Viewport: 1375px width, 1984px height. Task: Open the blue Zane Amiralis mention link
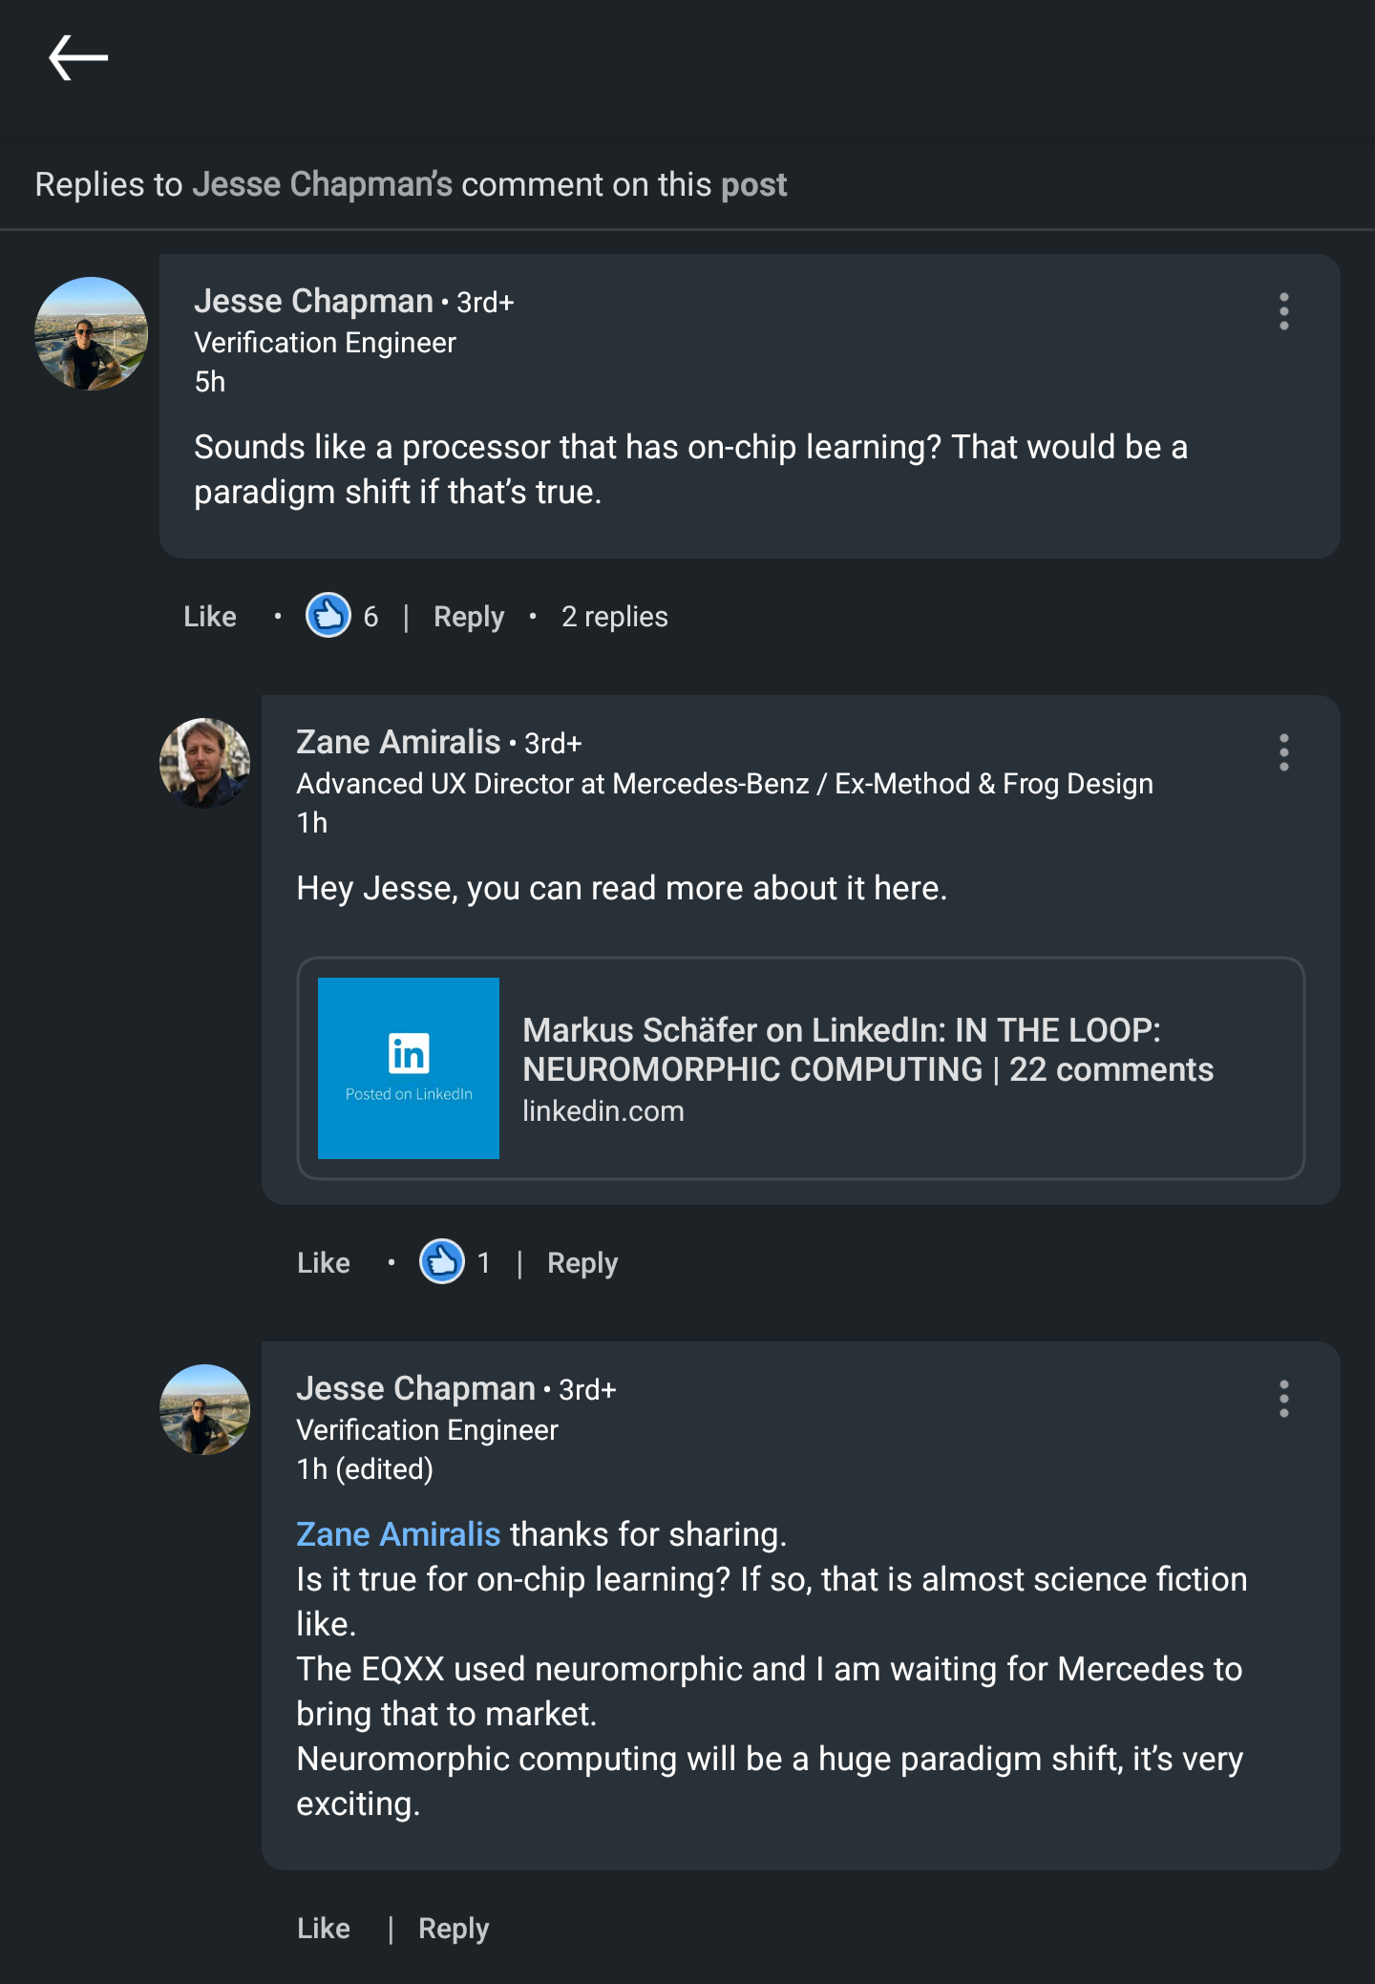[x=398, y=1534]
